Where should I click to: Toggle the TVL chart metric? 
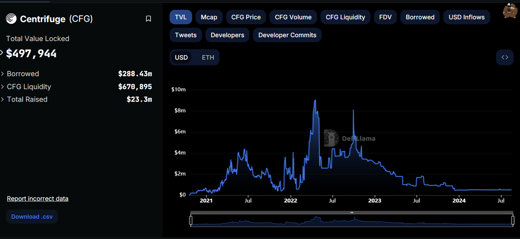tap(181, 17)
